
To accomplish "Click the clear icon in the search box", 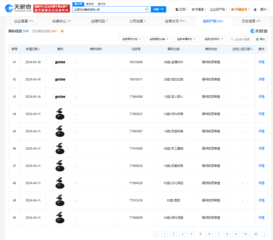I will (x=147, y=9).
